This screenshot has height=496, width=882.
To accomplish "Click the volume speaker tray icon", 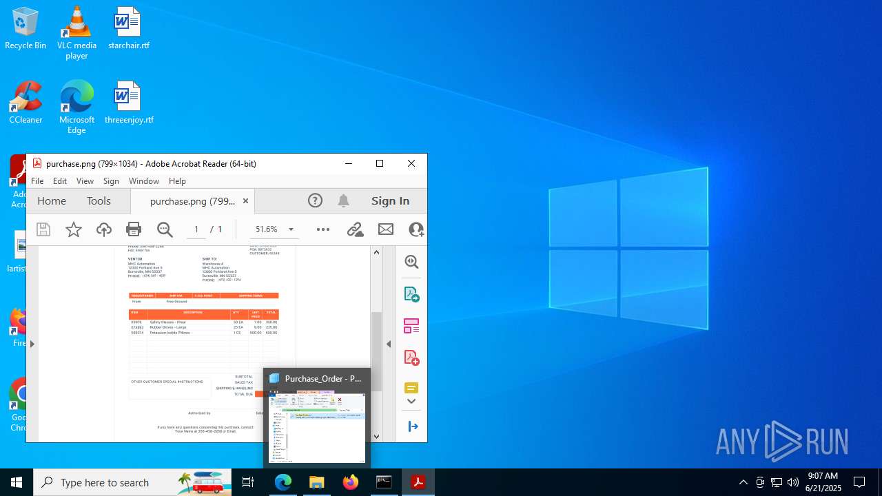I will (x=793, y=482).
